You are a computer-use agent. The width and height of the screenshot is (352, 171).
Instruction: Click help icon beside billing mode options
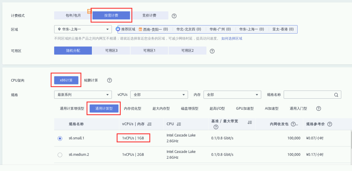[x=174, y=16]
